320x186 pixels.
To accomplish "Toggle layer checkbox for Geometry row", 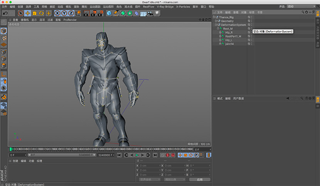I will tap(249, 21).
